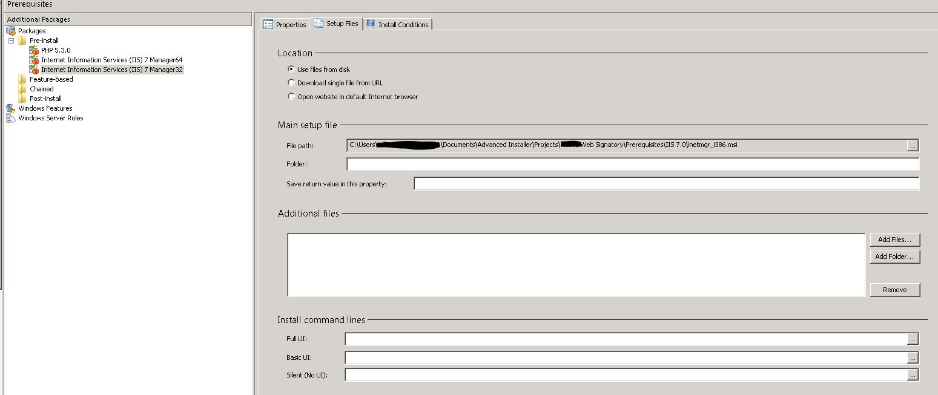
Task: Choose Download single file from URL
Action: (x=291, y=83)
